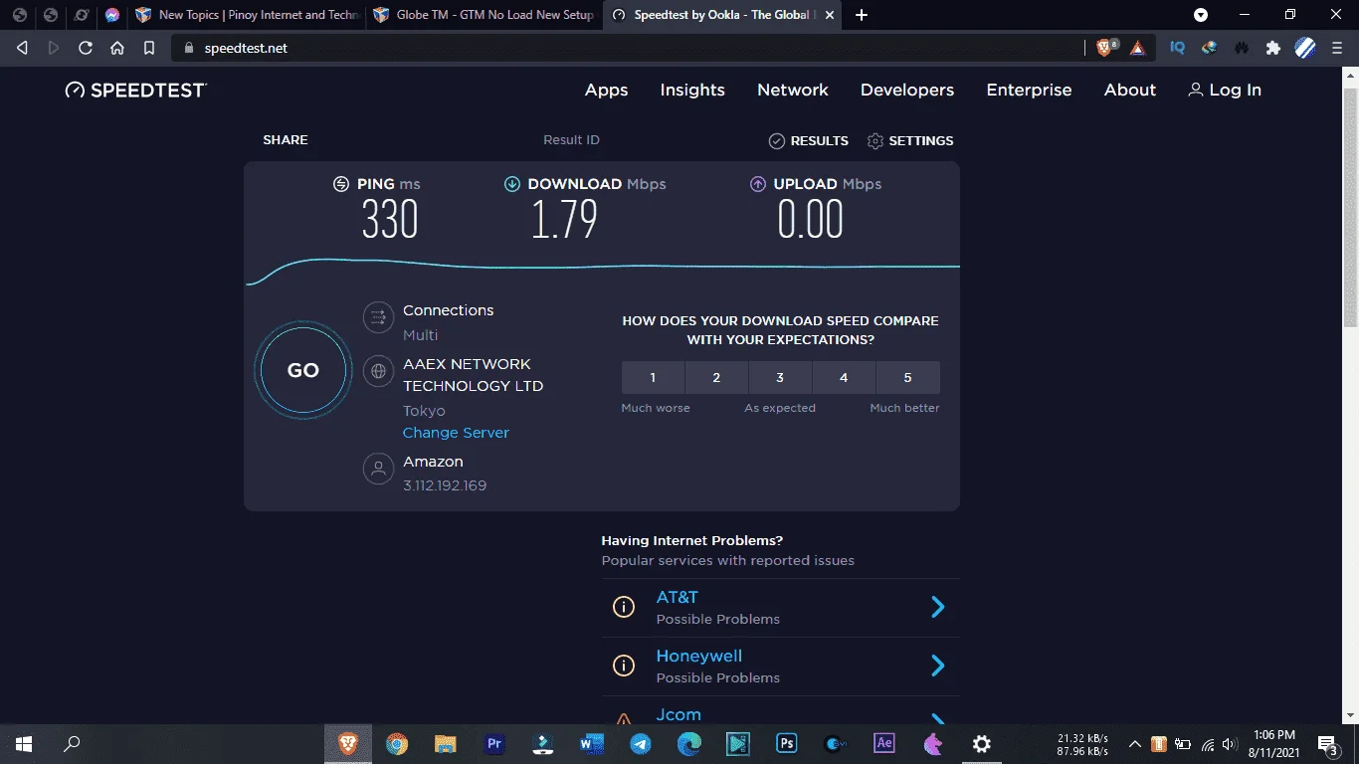Click the Connections mode icon

(378, 318)
